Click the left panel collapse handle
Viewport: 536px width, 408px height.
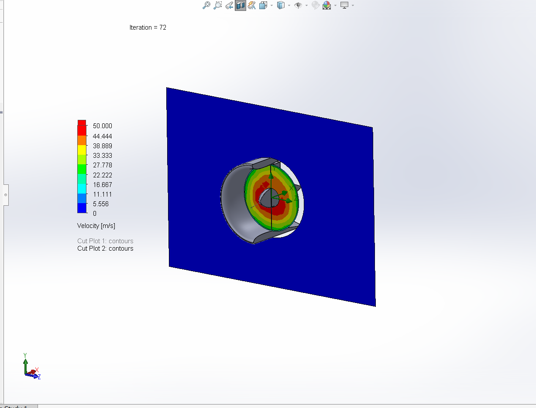coord(6,195)
